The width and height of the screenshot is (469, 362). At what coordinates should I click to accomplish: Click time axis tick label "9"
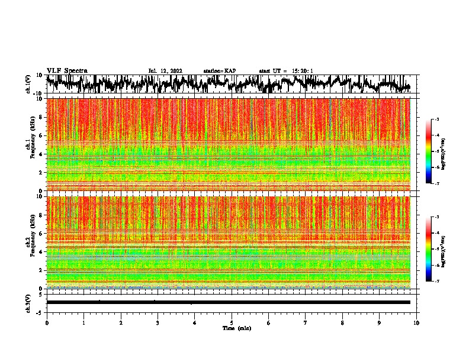380,323
